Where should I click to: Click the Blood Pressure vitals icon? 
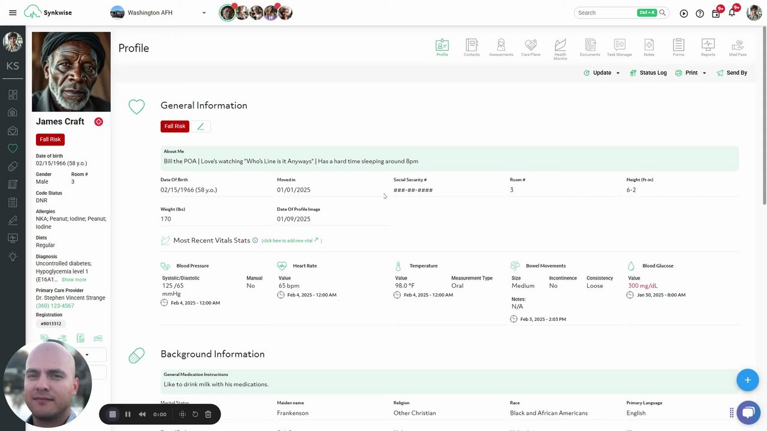(165, 266)
